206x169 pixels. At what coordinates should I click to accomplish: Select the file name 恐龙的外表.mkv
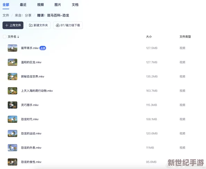(x=31, y=148)
